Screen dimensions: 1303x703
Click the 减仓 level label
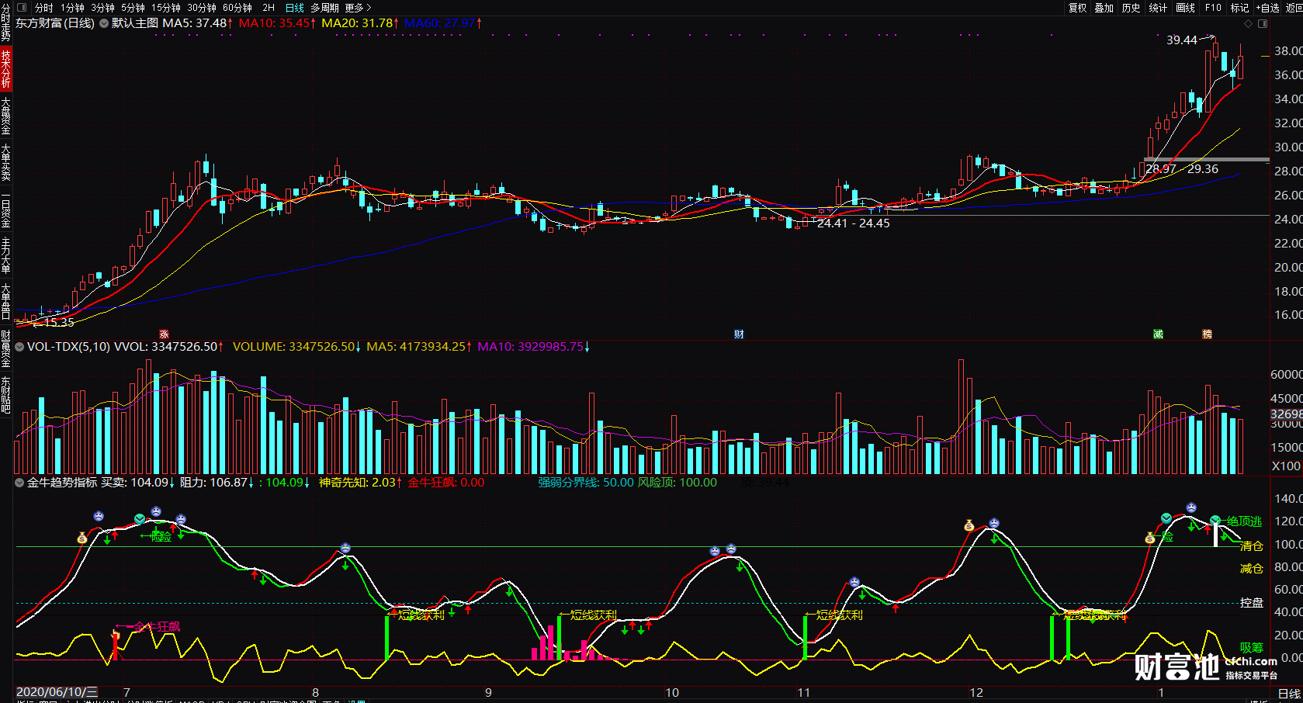[1251, 569]
